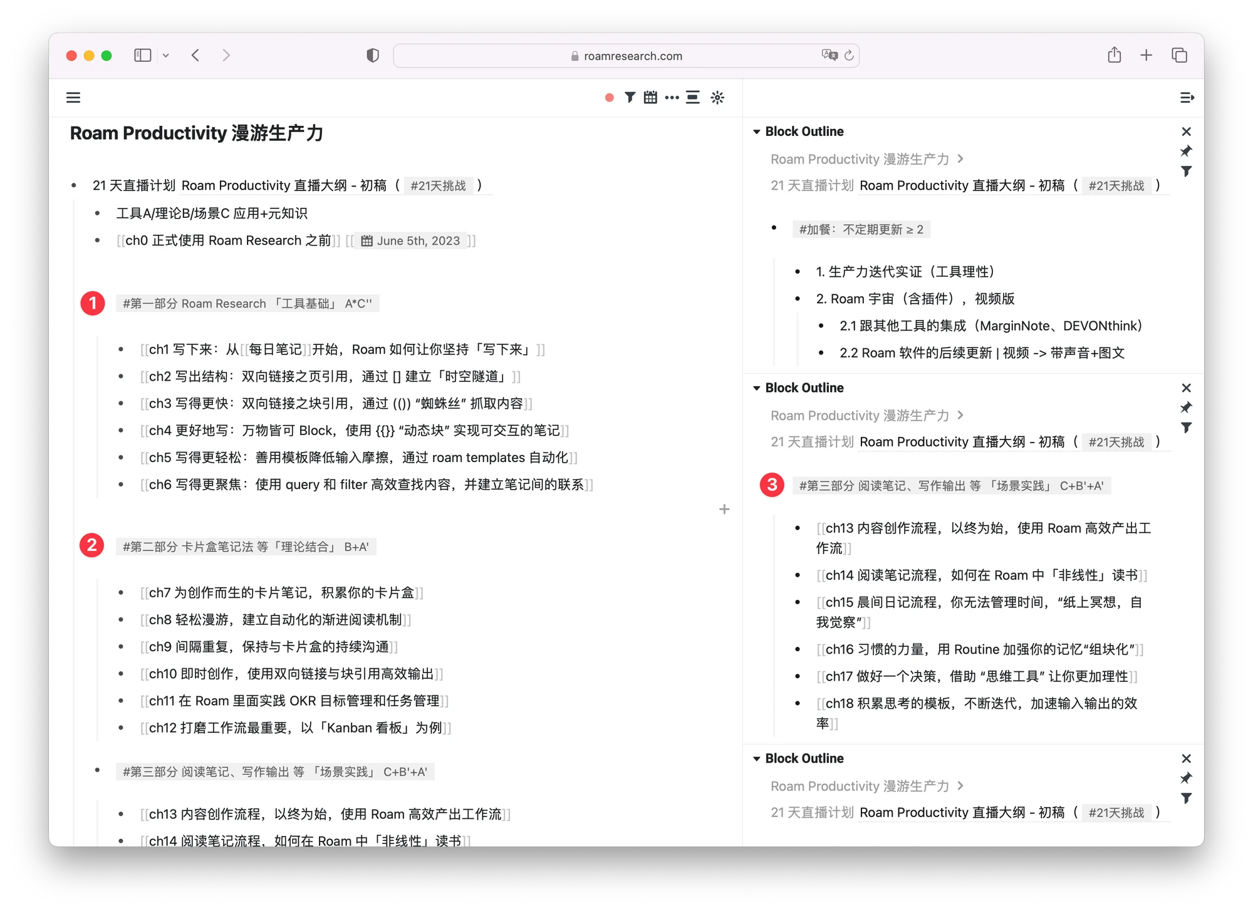Click the sun theme icon in the top bar
This screenshot has width=1253, height=911.
717,98
